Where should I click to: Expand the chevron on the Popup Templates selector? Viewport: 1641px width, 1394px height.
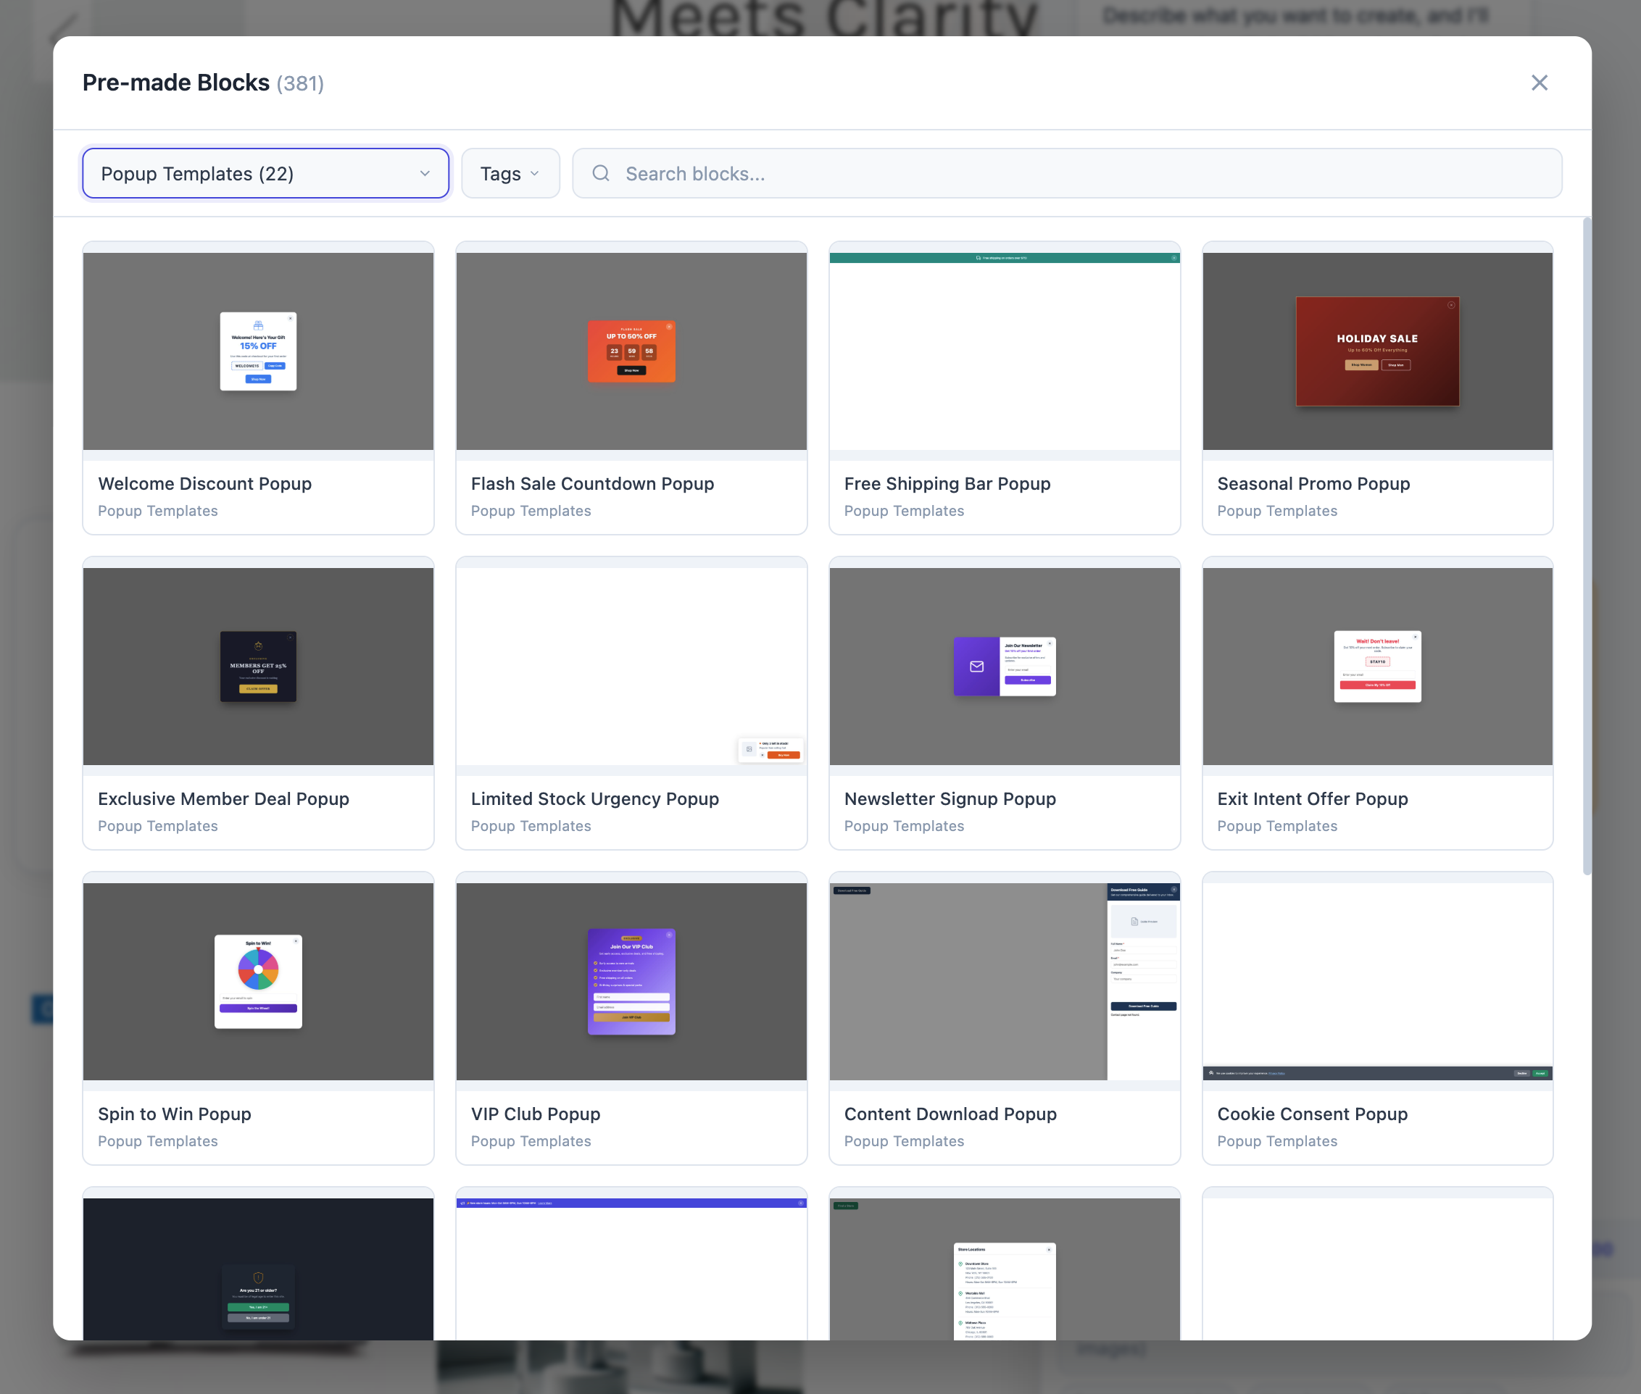tap(425, 173)
